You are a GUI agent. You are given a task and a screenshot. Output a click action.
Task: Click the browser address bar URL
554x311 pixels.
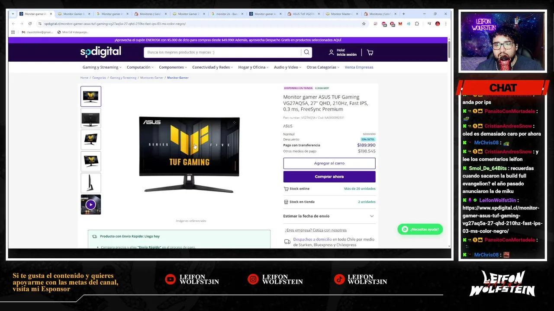[115, 24]
